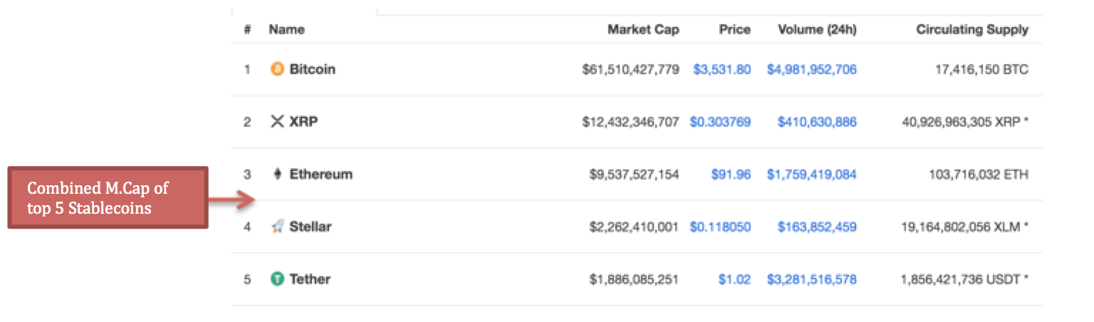
Task: Click rank number 4 in Stellar row
Action: (x=247, y=227)
